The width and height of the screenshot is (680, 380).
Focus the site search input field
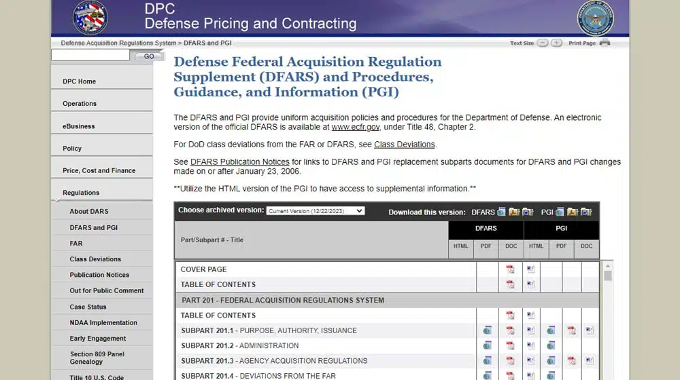[x=90, y=55]
